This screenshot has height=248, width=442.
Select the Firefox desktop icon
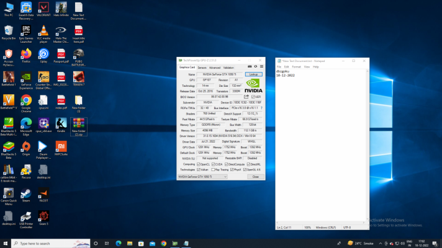tap(26, 55)
